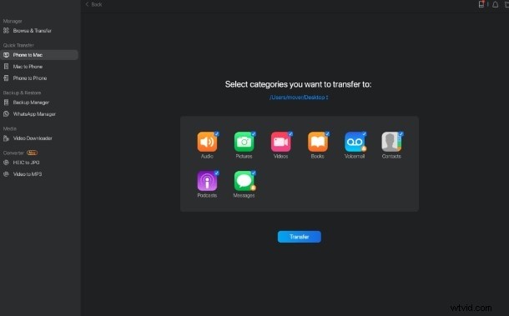This screenshot has width=509, height=316.
Task: Select the Podcasts category icon
Action: click(207, 181)
